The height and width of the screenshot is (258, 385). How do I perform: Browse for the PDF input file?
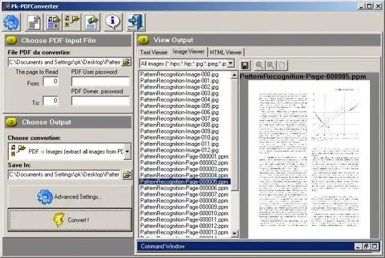coord(126,62)
